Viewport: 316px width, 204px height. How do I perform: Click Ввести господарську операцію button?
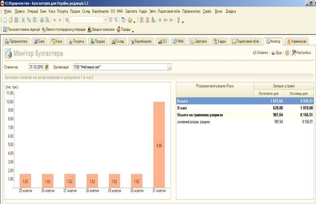coord(65,29)
